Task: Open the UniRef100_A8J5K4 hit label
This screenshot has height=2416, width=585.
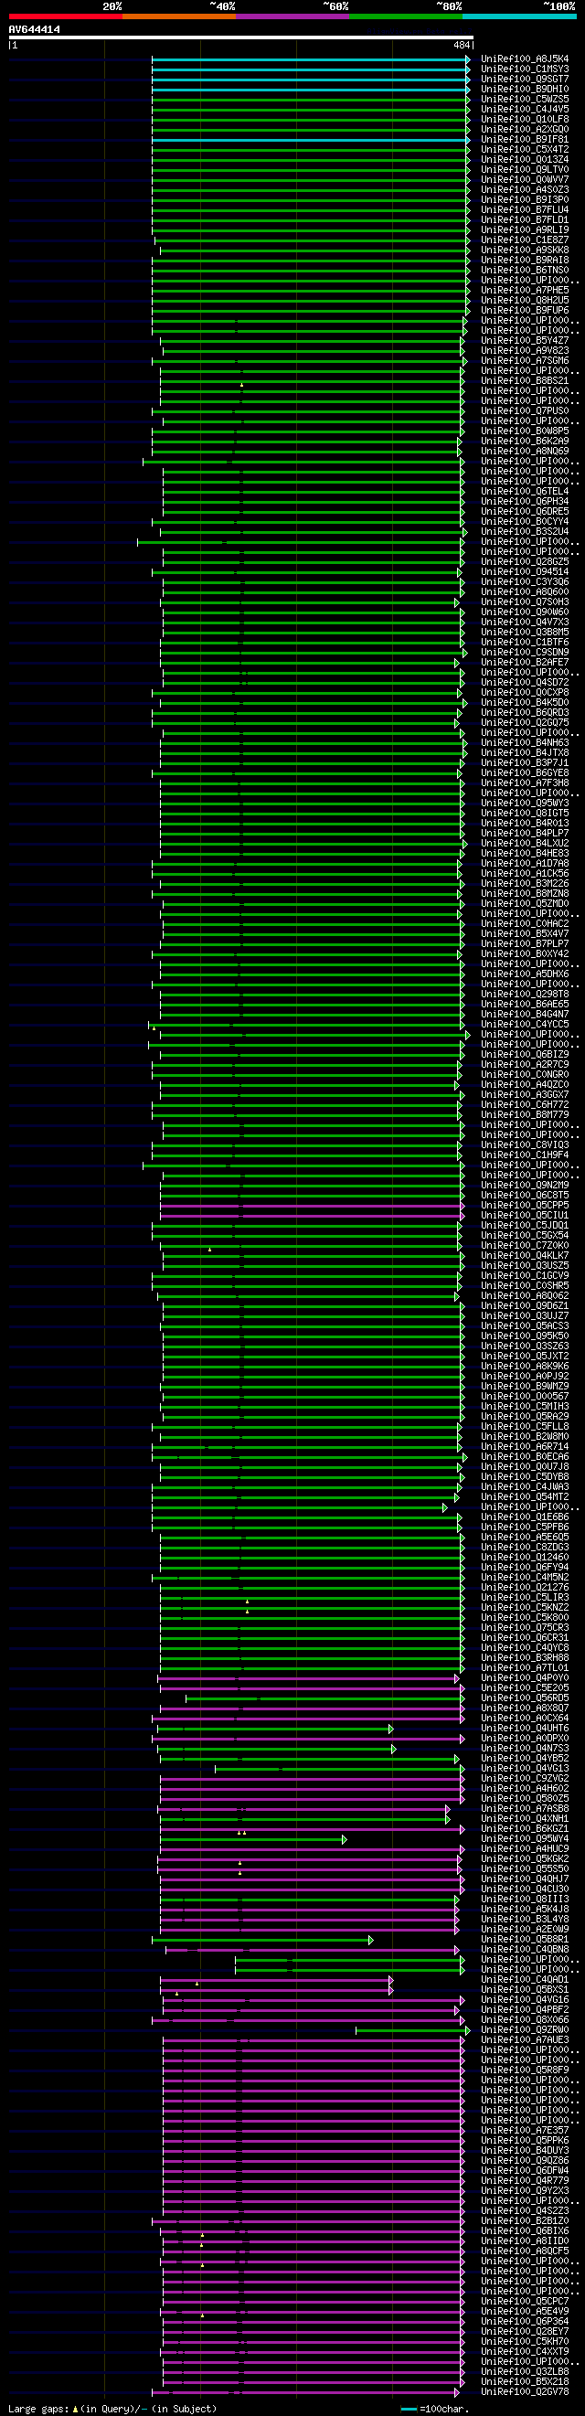Action: [525, 59]
